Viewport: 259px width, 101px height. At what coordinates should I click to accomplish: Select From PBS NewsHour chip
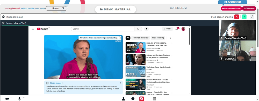tap(140, 38)
